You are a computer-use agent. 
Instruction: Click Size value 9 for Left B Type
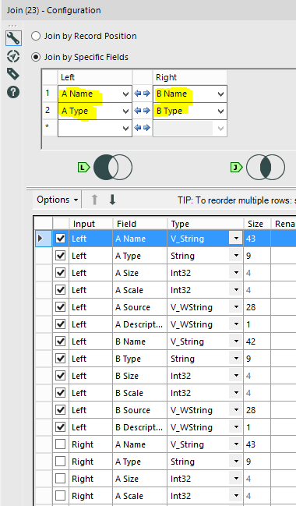coord(257,359)
